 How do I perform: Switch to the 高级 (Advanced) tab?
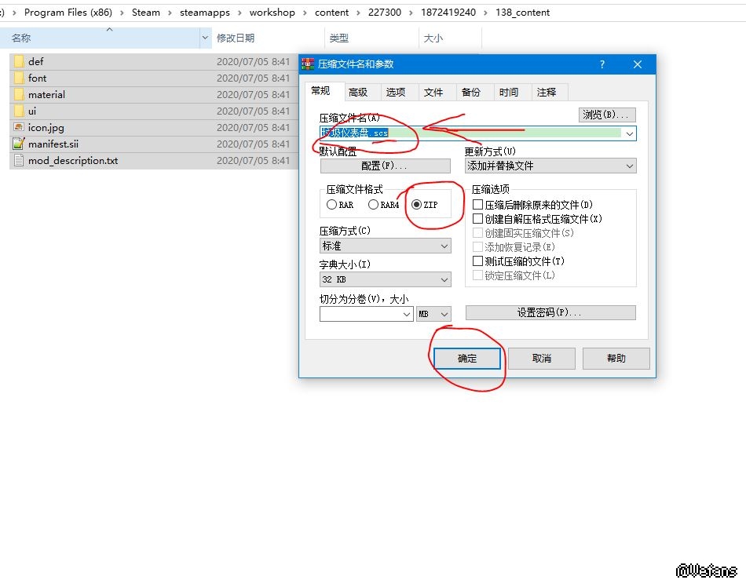tap(358, 92)
